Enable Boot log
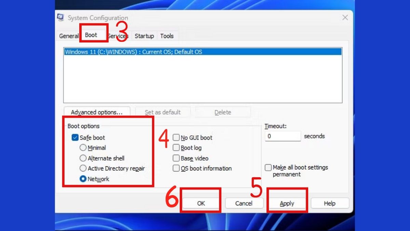Viewport: 410px width, 231px height. click(176, 148)
